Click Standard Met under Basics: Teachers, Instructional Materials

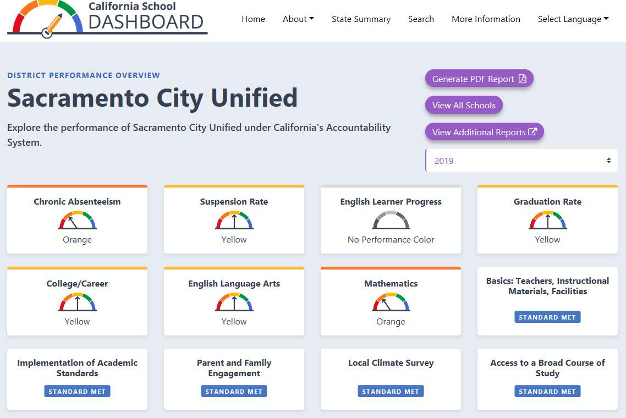coord(547,317)
